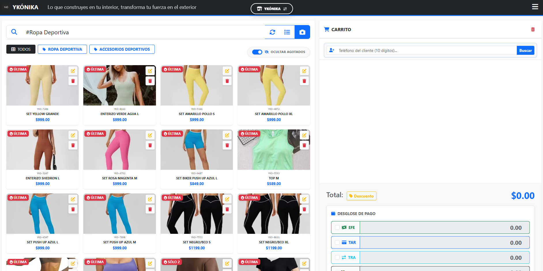This screenshot has width=543, height=271.
Task: Click the customer phone number field
Action: coord(427,50)
